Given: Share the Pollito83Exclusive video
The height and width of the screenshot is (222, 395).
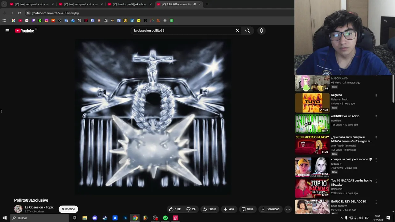Looking at the screenshot, I should coord(209,209).
